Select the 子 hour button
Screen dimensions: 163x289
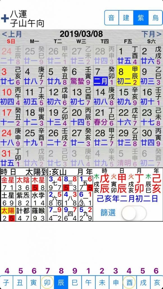7,282
